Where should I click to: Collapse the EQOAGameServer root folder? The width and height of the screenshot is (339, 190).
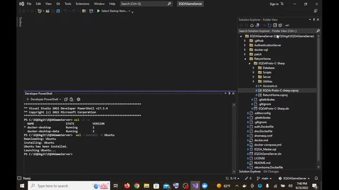(x=241, y=36)
